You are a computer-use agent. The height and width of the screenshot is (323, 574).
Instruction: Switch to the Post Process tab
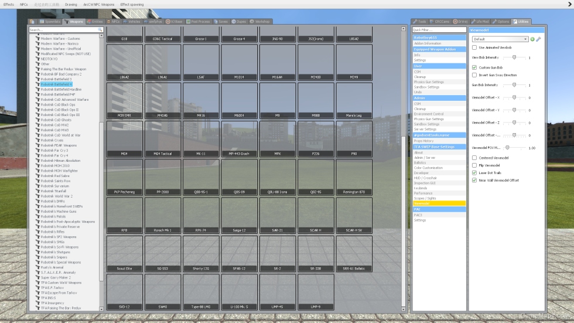point(198,22)
